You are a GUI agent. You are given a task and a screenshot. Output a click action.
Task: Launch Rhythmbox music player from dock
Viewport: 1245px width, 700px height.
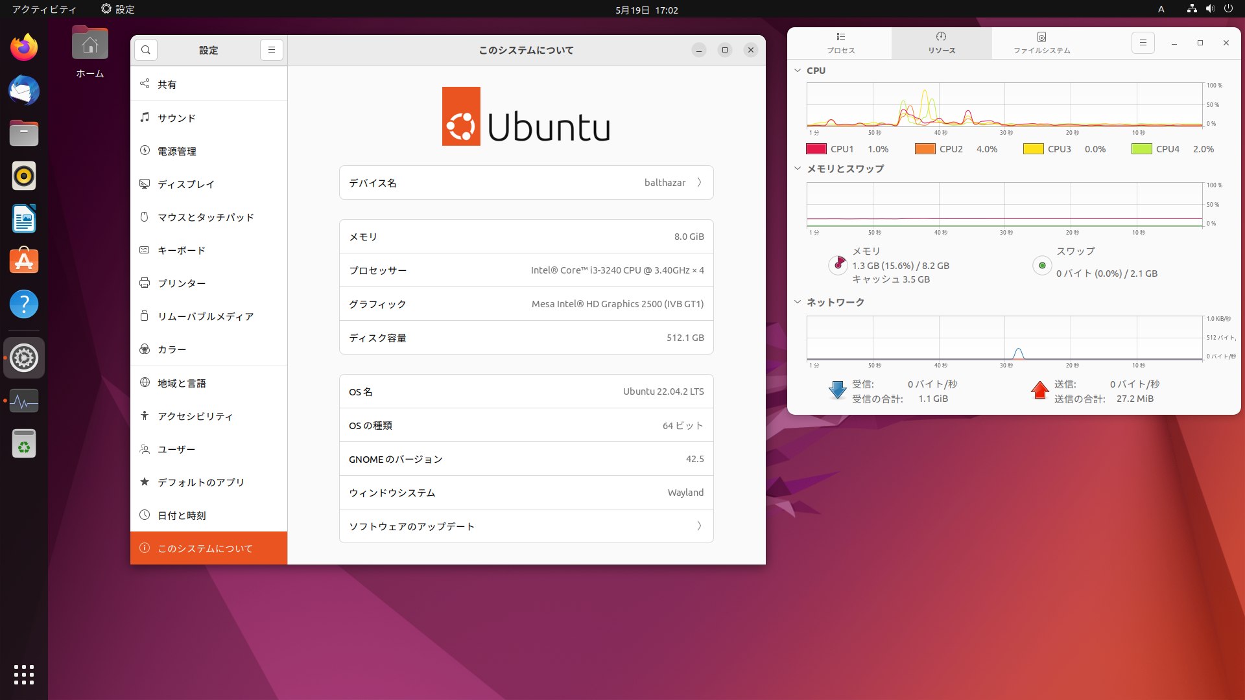[x=24, y=176]
